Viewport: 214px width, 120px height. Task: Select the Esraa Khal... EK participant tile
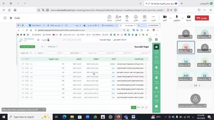(205, 76)
